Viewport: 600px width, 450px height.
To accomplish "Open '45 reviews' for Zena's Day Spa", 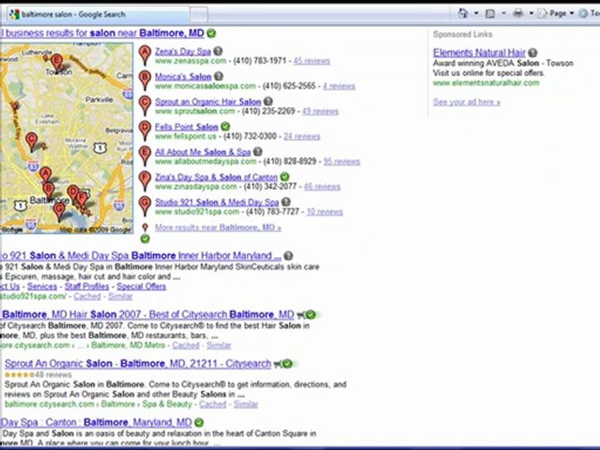I will (311, 61).
